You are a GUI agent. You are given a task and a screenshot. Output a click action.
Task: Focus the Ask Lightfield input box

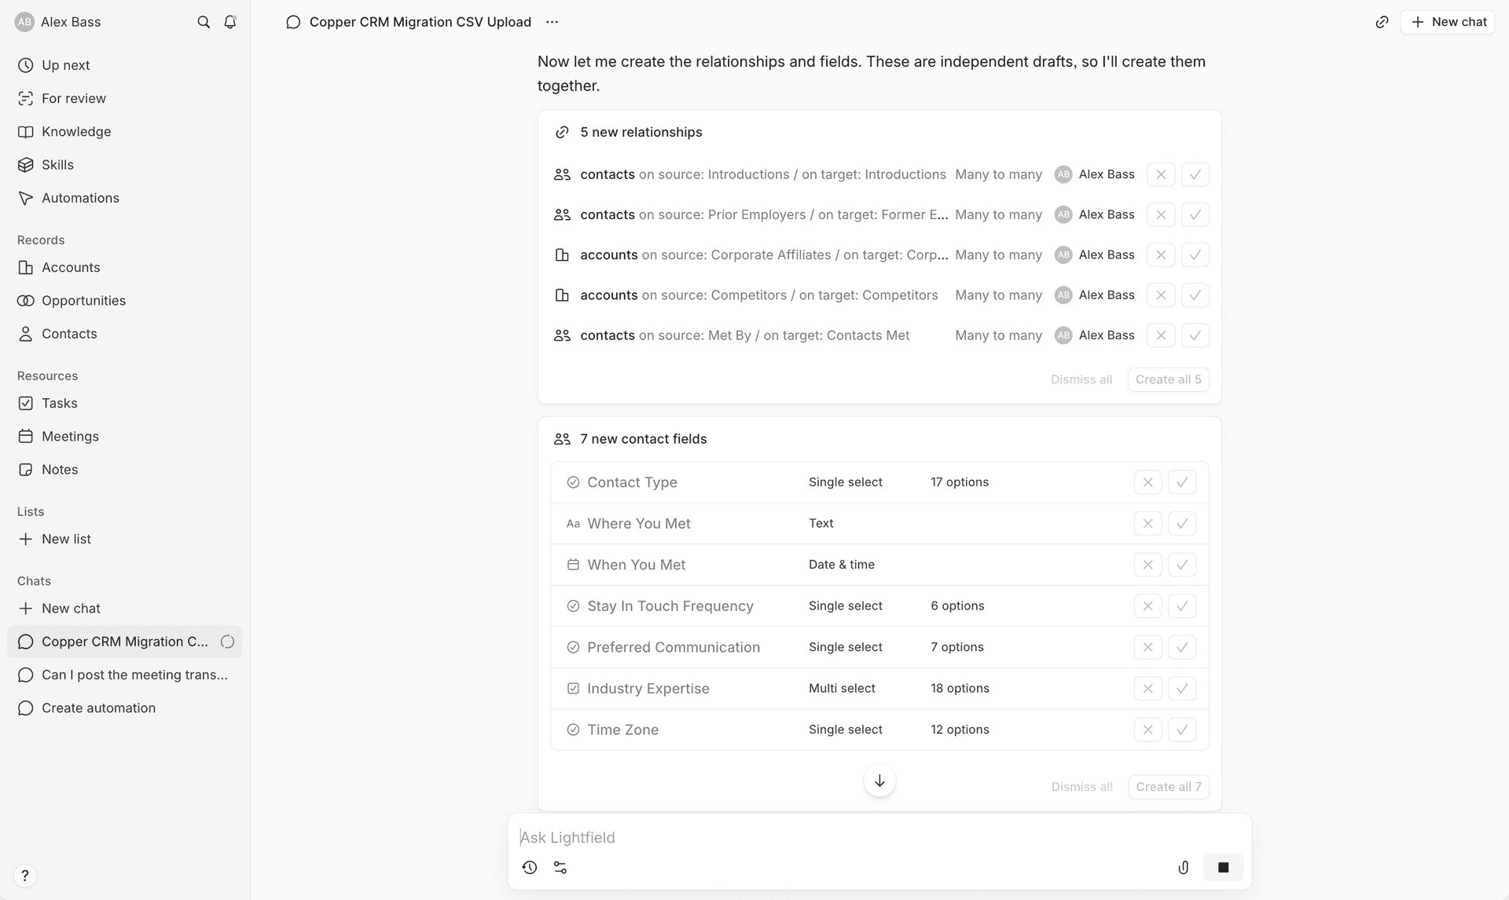pos(879,837)
